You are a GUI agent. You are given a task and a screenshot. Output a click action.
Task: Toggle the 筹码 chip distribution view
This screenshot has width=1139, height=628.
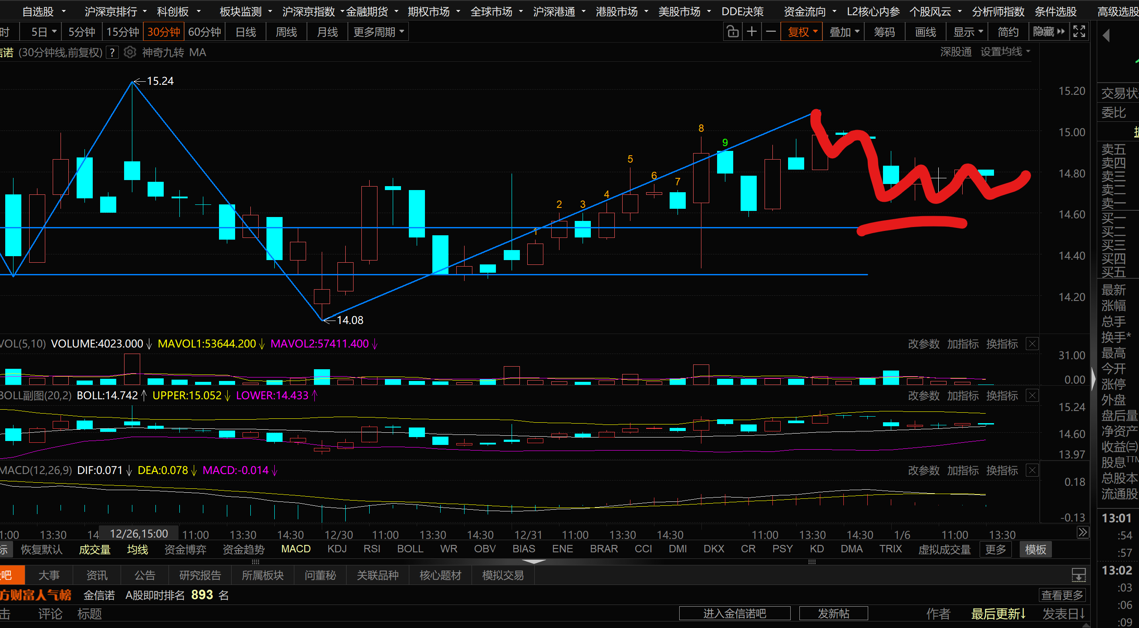tap(884, 32)
